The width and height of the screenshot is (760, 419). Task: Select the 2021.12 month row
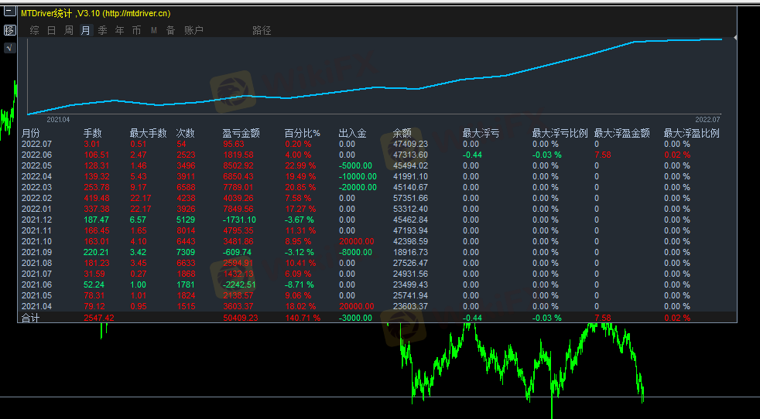pyautogui.click(x=36, y=220)
